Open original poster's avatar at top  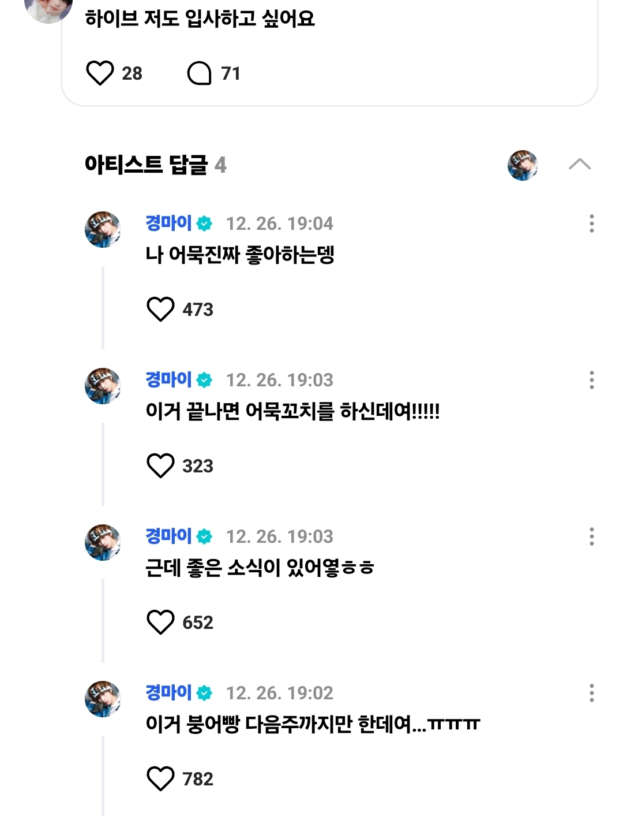[48, 9]
